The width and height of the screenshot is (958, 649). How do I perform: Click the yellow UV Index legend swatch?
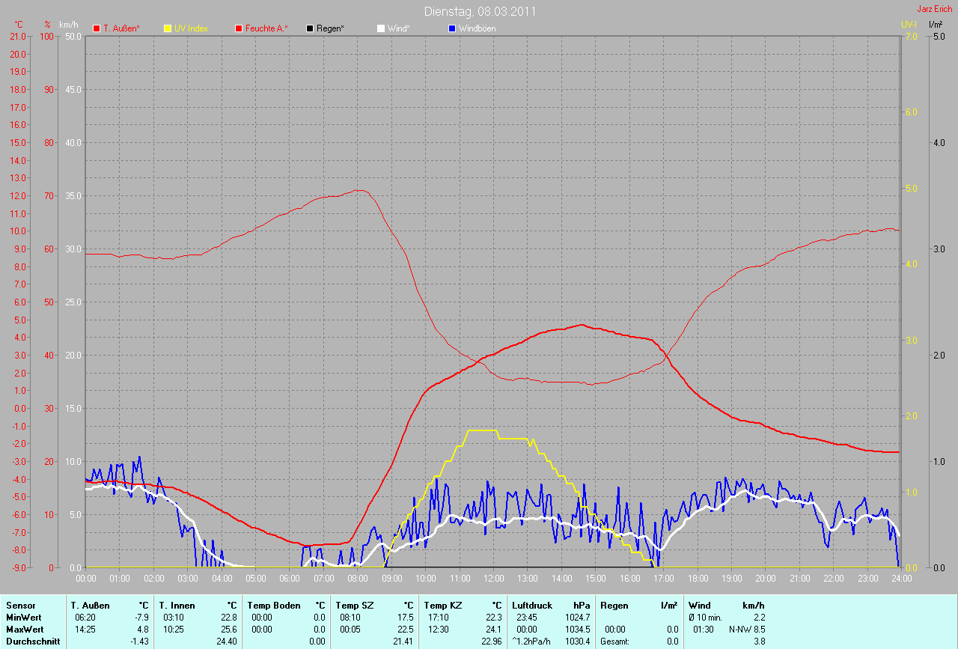168,28
